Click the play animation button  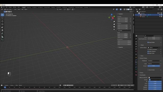(69, 85)
